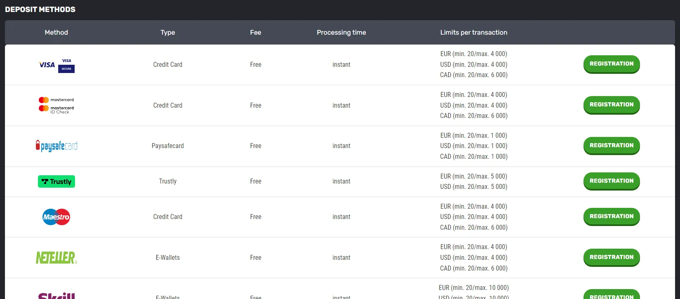Screen dimensions: 680x299
Task: Open Registration for the Visa row
Action: (x=612, y=64)
